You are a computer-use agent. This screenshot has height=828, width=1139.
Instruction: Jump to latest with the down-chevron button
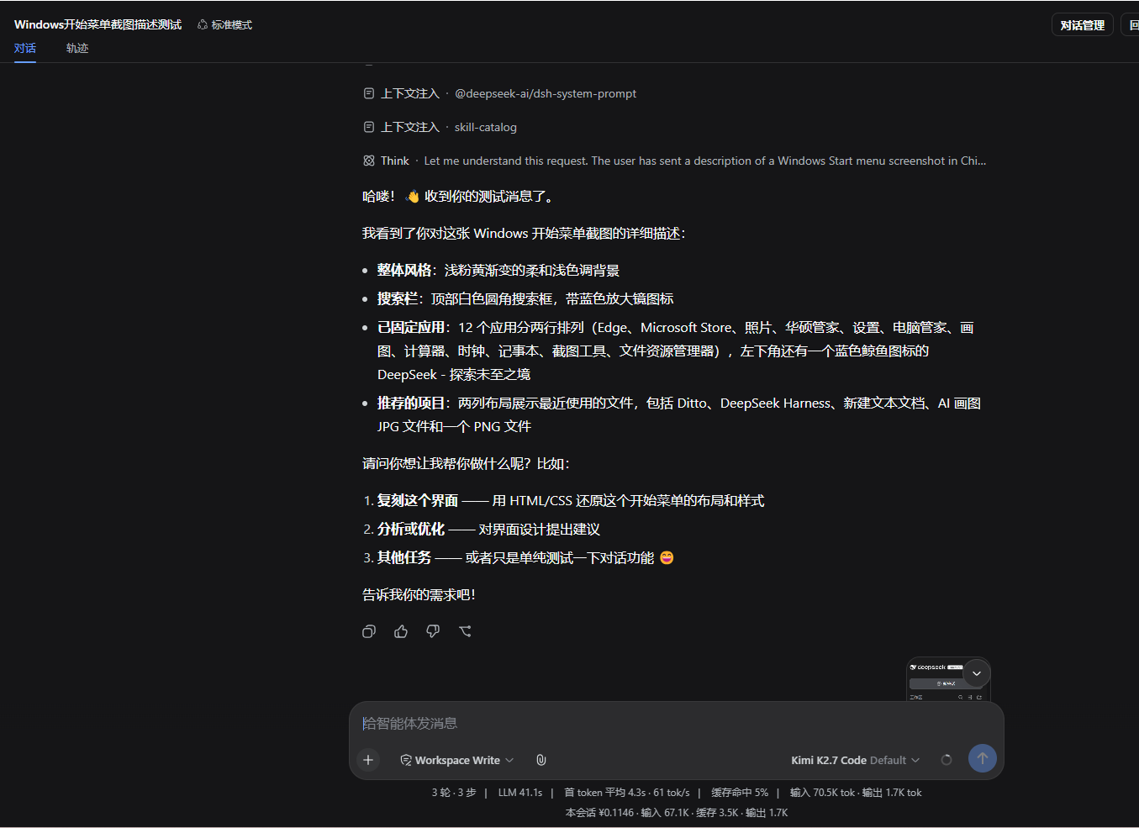click(x=977, y=673)
